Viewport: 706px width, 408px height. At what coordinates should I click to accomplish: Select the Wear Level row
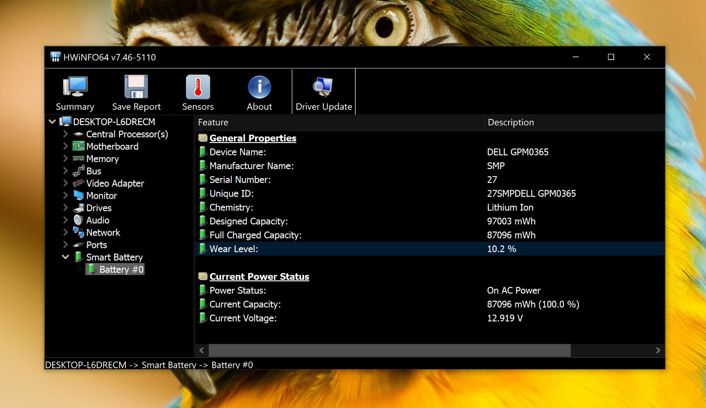coord(430,249)
